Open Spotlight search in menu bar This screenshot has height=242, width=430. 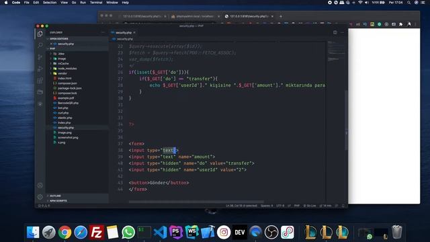click(x=409, y=3)
